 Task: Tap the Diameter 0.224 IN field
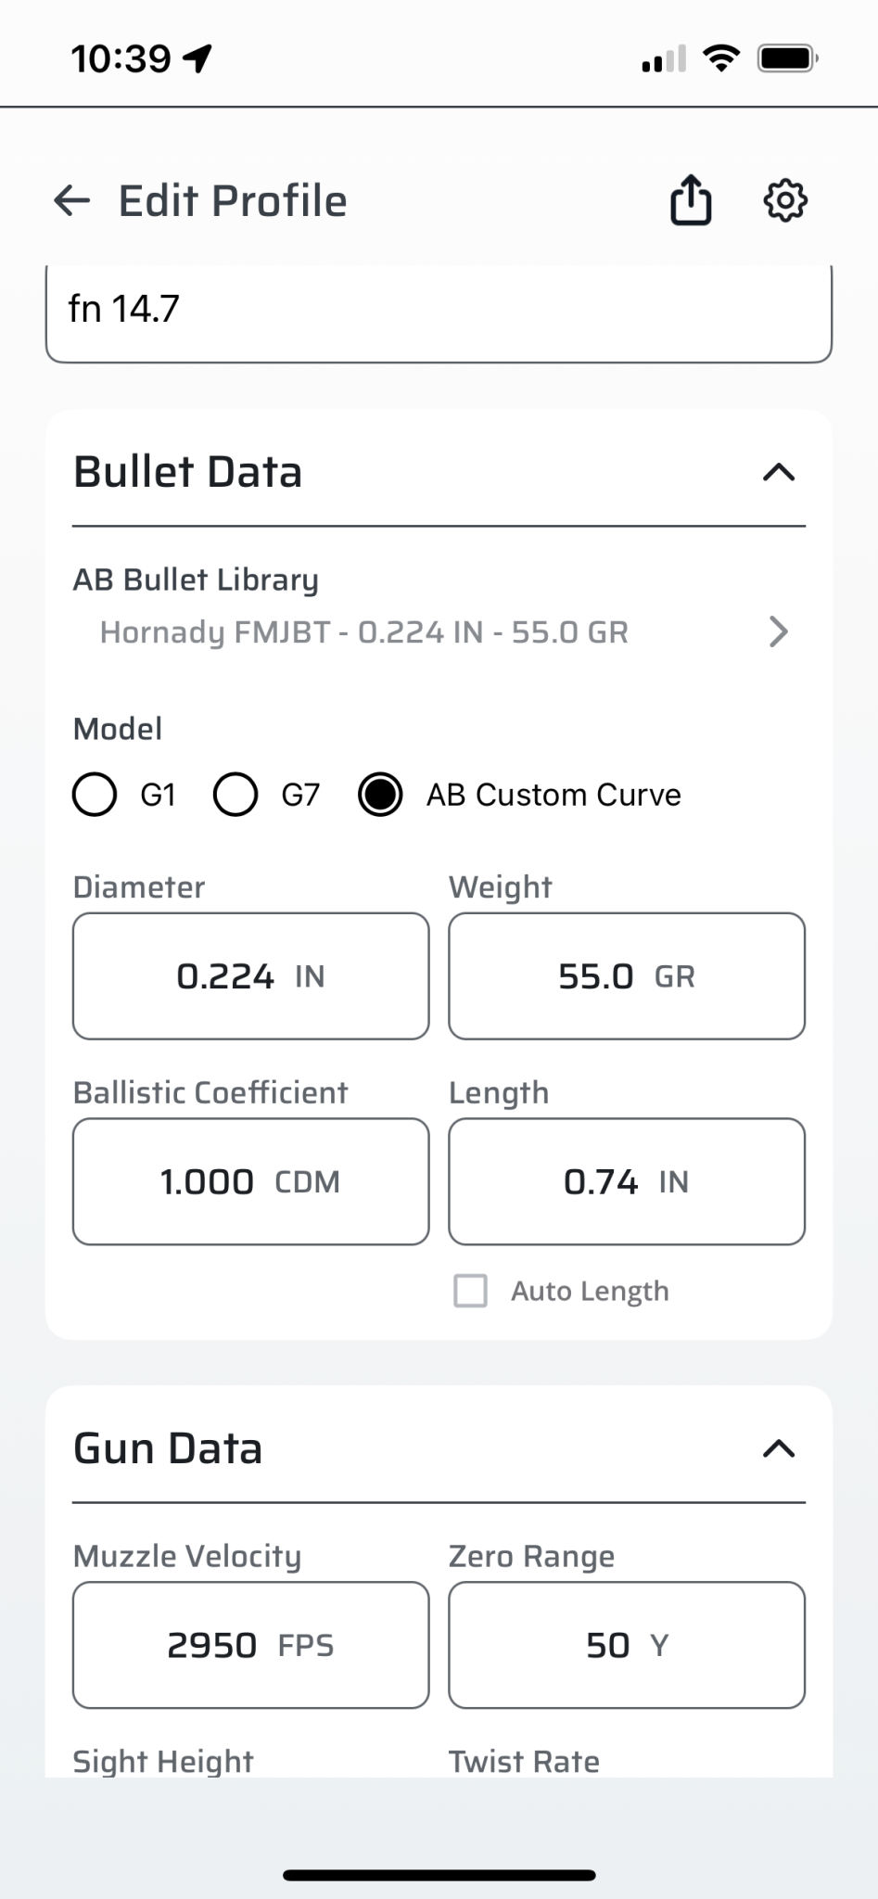250,976
